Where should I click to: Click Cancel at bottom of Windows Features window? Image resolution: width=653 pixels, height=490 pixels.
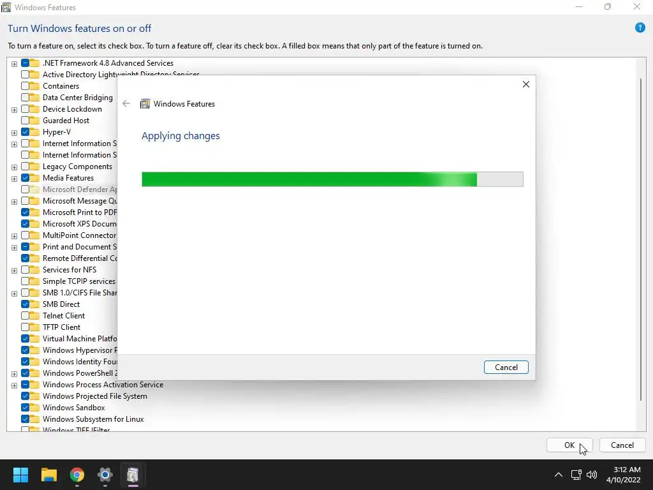[622, 445]
